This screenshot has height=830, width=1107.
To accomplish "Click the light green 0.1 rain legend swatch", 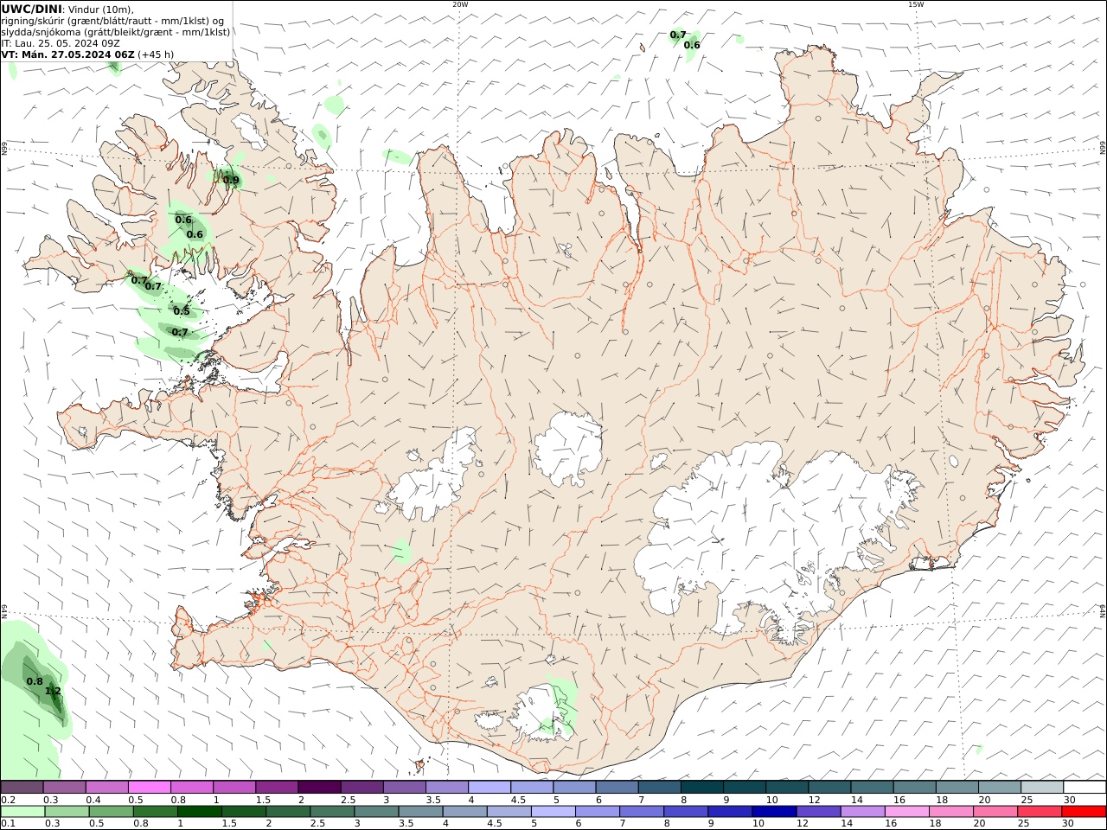I will (x=22, y=811).
